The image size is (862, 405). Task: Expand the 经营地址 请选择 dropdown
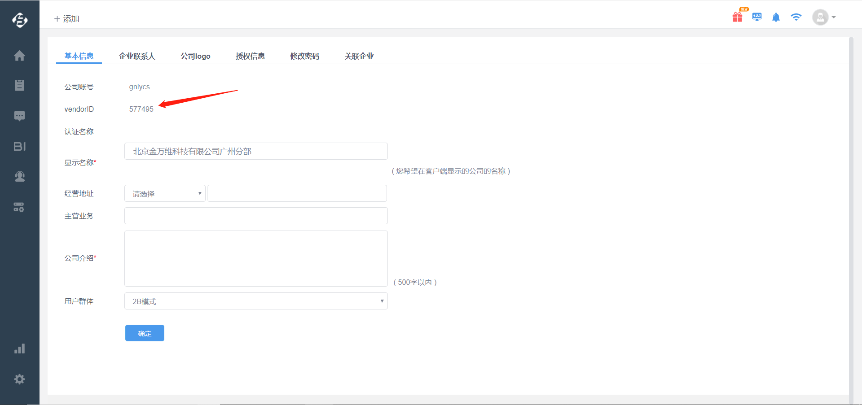pos(165,194)
